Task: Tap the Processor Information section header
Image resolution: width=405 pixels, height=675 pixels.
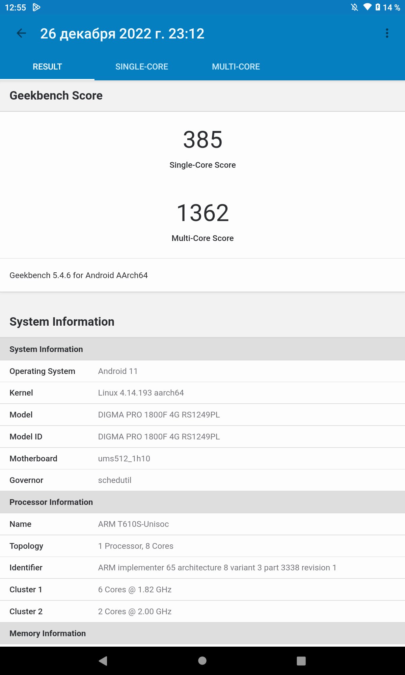Action: tap(202, 502)
